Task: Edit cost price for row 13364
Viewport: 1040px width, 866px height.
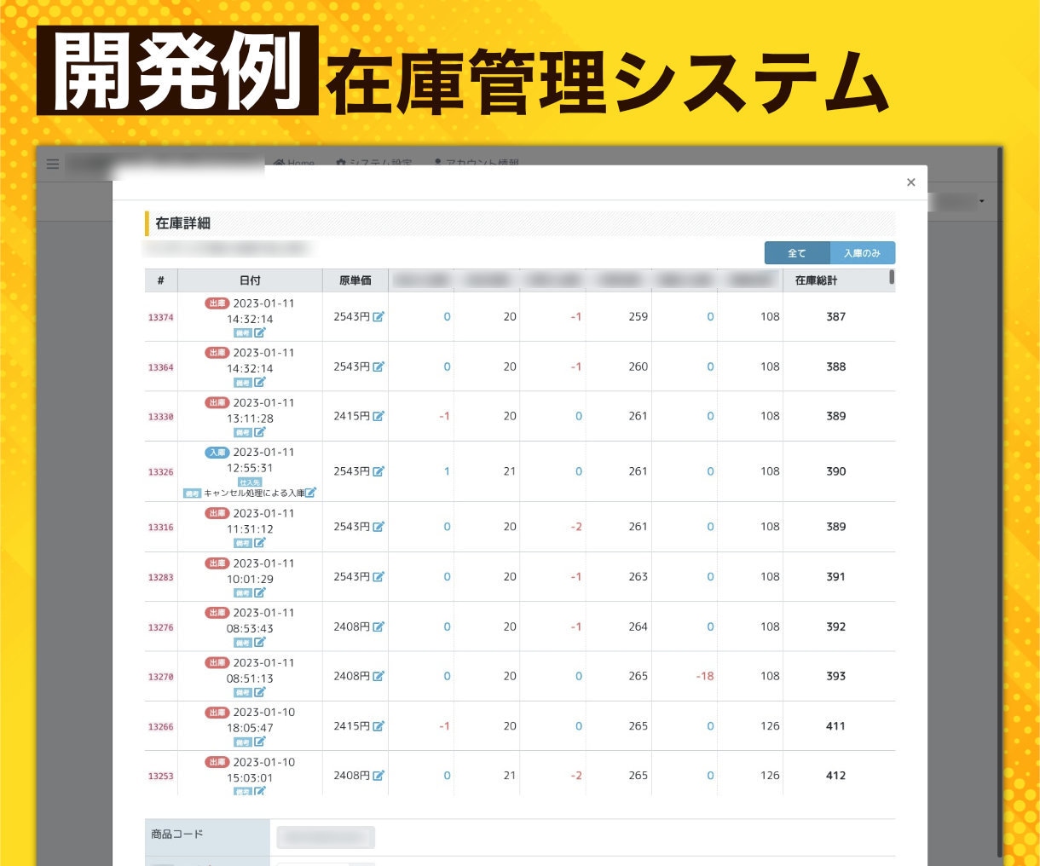Action: click(x=378, y=367)
